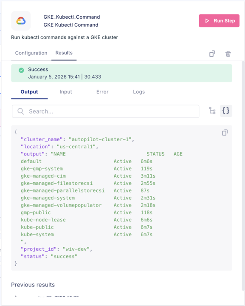Click the gke-gmp-system namespace row
This screenshot has width=245, height=306.
(x=87, y=169)
